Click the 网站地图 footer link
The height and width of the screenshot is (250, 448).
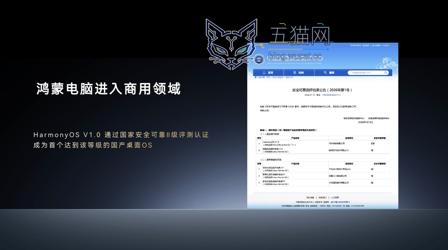(310, 198)
